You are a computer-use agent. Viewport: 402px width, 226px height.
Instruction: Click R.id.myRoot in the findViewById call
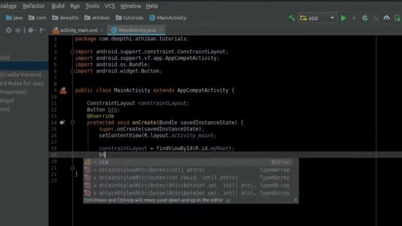tap(212, 148)
